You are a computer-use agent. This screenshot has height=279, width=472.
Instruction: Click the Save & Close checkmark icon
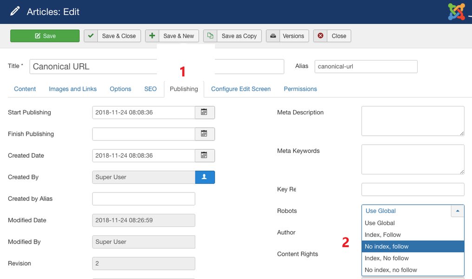point(91,36)
